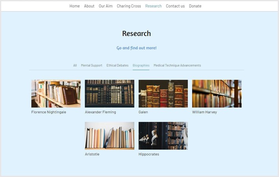Open the Contact us page
Image resolution: width=279 pixels, height=177 pixels.
[175, 6]
